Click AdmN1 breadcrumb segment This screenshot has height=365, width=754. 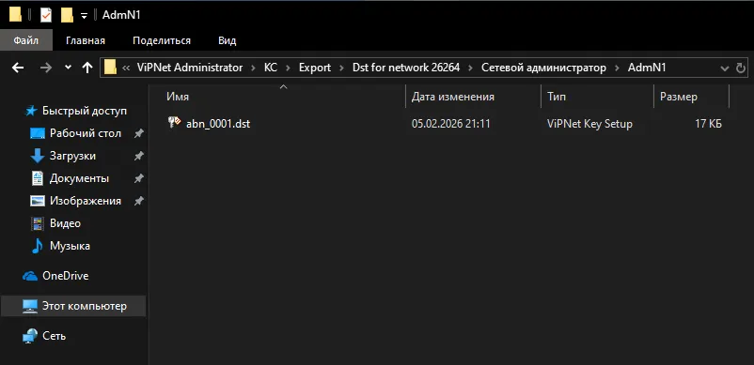pyautogui.click(x=647, y=68)
